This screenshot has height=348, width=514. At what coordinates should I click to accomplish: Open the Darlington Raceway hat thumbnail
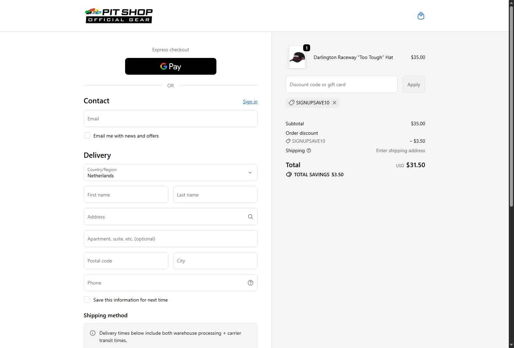297,57
